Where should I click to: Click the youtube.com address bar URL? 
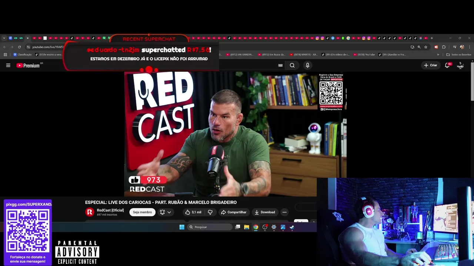48,47
